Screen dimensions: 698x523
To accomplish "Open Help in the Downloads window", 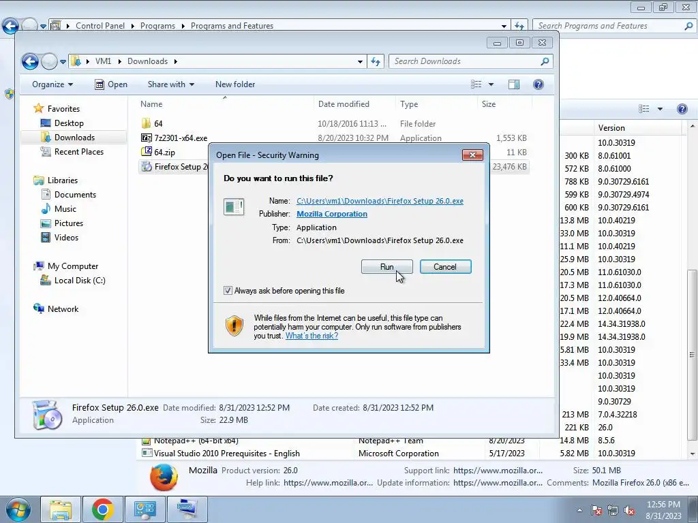I will 538,84.
